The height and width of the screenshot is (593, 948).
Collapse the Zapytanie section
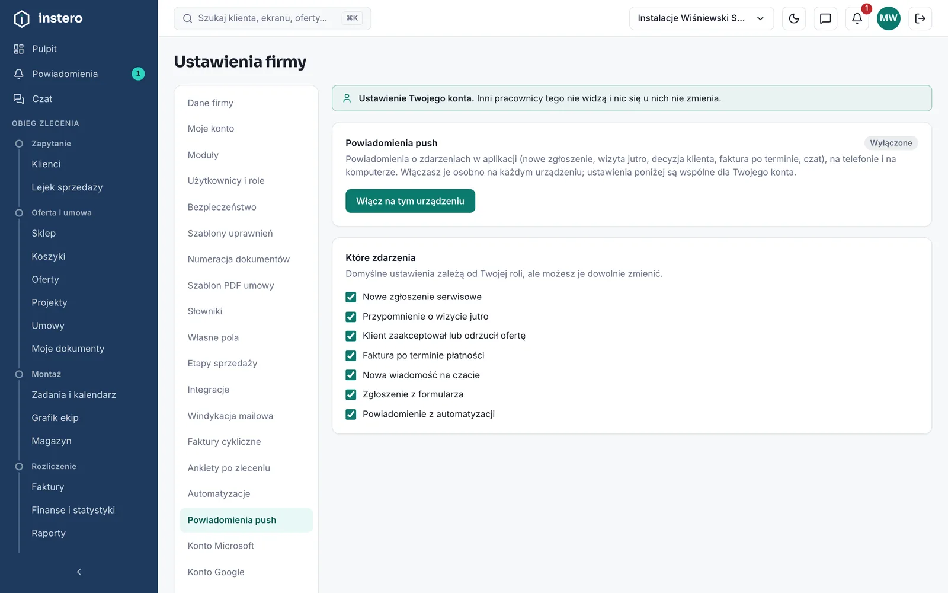pos(51,144)
